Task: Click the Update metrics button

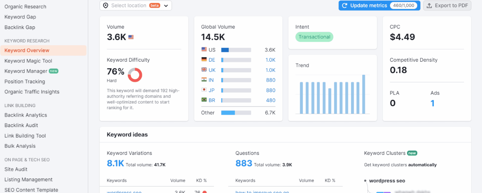Action: click(x=379, y=6)
